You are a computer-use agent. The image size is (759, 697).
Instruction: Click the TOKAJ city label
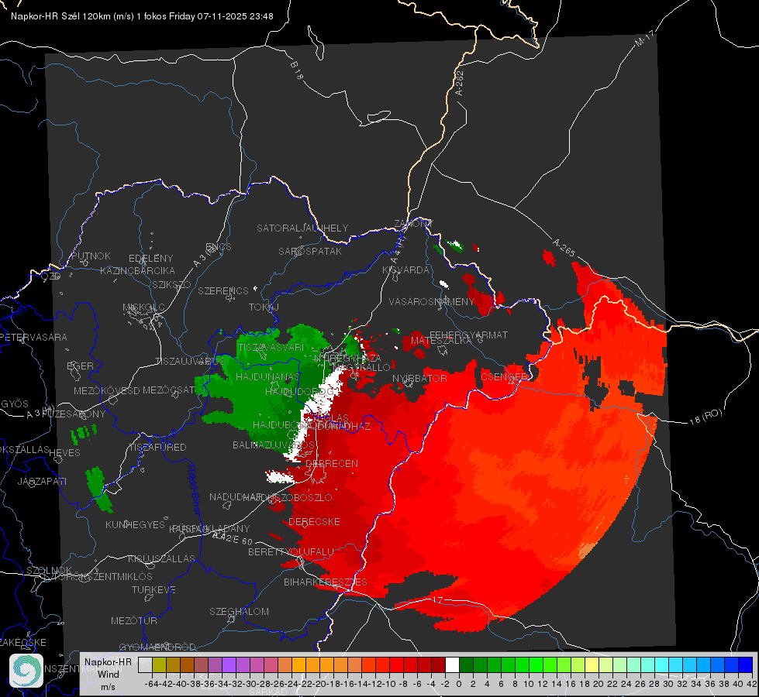(x=264, y=307)
